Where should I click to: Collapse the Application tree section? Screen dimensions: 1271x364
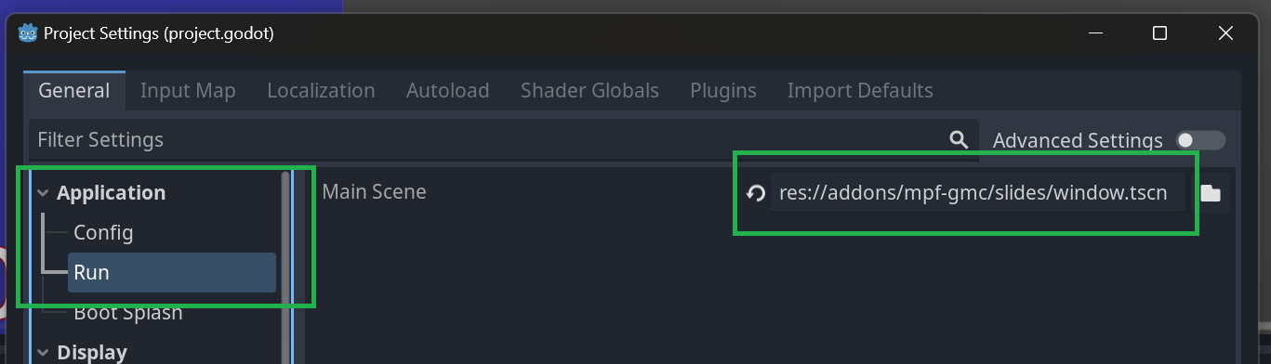click(43, 193)
